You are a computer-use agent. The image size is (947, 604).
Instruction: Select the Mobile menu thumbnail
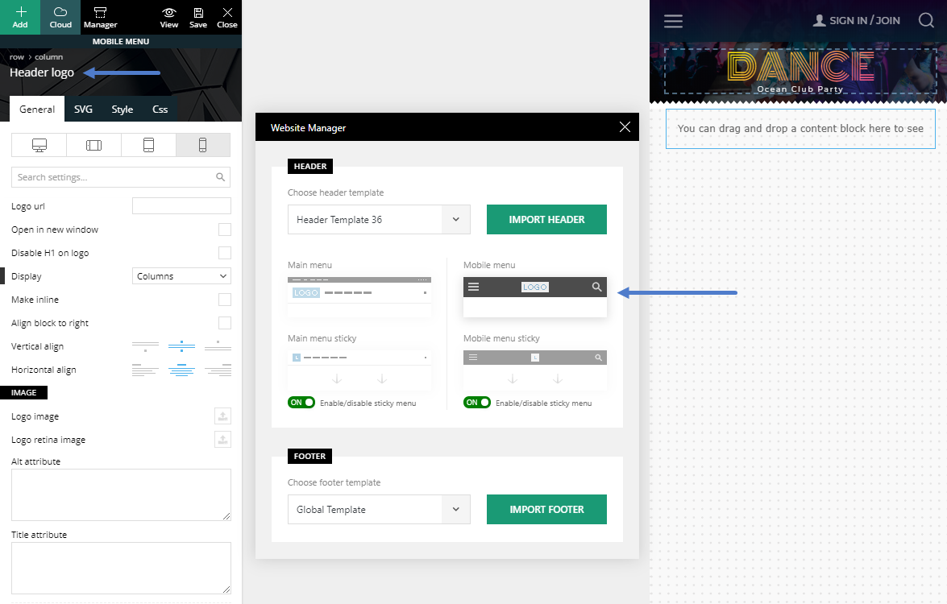pos(535,297)
